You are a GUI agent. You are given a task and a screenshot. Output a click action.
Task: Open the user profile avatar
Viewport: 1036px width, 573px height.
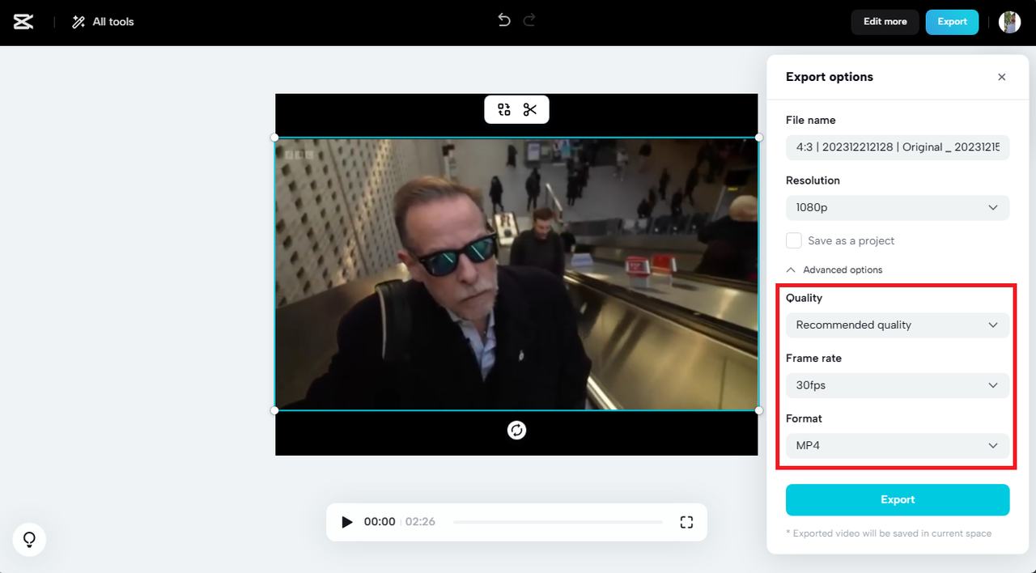tap(1009, 22)
